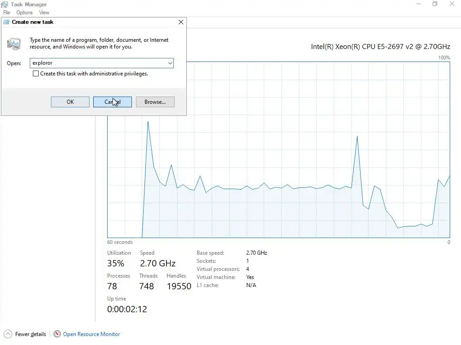
Task: Click the Intel Xeon CPU name text
Action: tap(380, 47)
